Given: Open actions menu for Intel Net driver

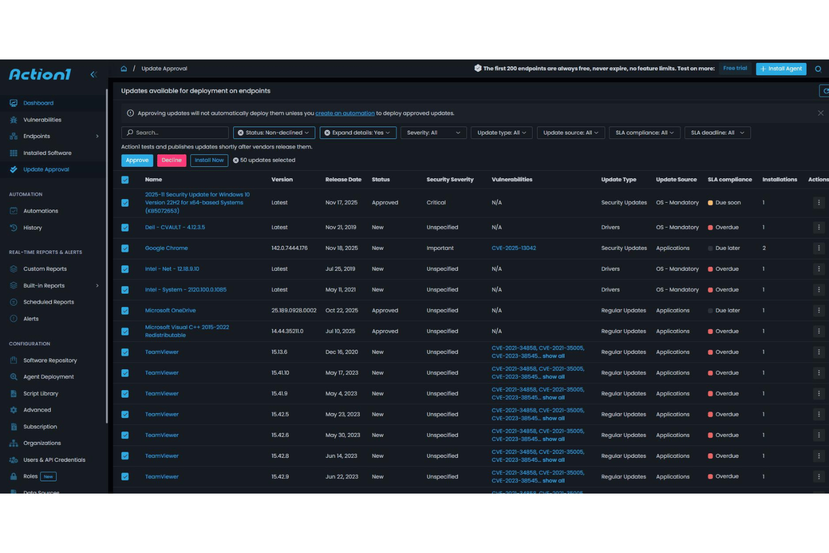Looking at the screenshot, I should 819,269.
